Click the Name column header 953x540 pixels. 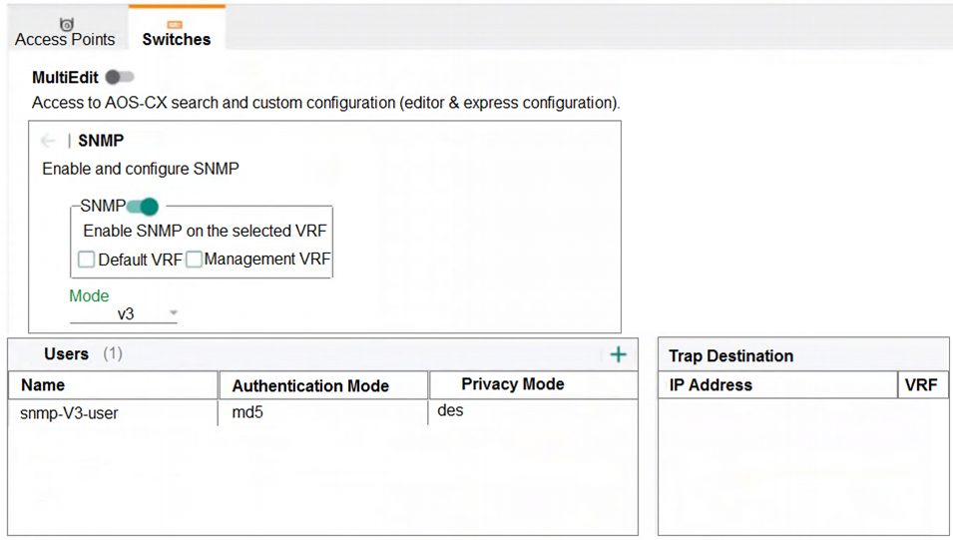pyautogui.click(x=113, y=385)
